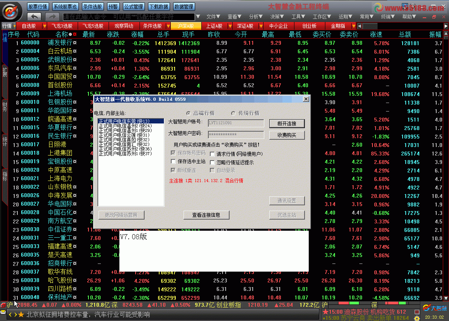Image resolution: width=449 pixels, height=321 pixels.
Task: Select 高端行情 radio option
Action: (x=188, y=113)
